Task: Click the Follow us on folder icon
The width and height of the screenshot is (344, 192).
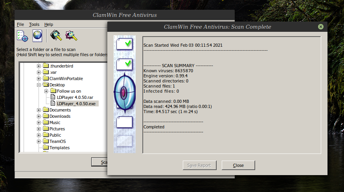Action: (x=53, y=91)
